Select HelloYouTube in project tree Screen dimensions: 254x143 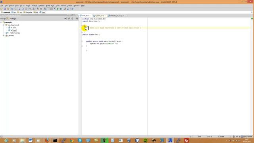click(x=15, y=33)
